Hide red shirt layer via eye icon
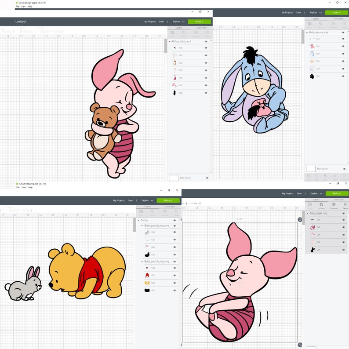This screenshot has height=349, width=349. (x=174, y=276)
